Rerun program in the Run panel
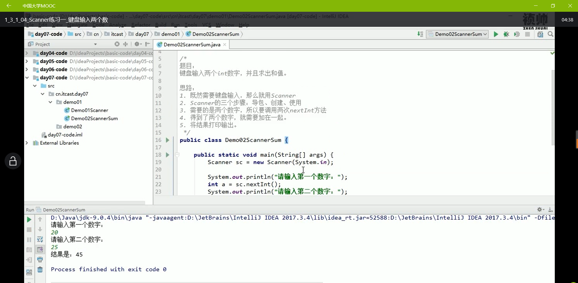 tap(29, 220)
